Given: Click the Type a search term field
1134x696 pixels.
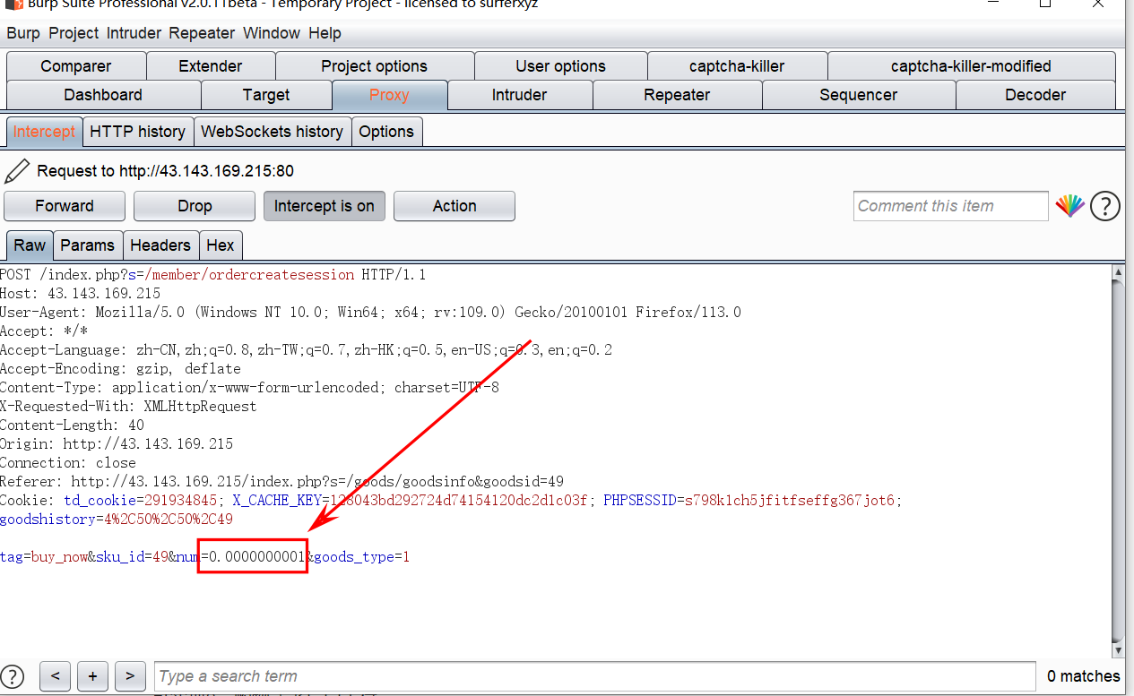Looking at the screenshot, I should pos(595,676).
